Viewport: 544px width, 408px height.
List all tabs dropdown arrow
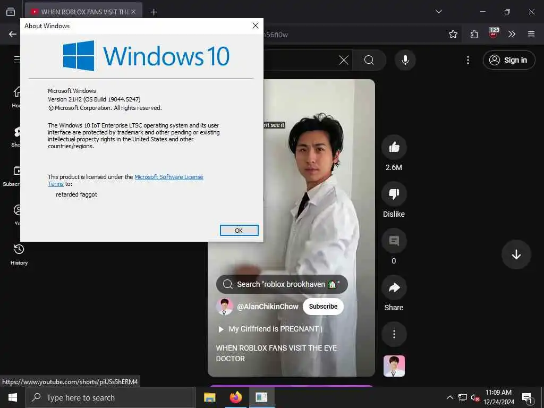tap(438, 12)
